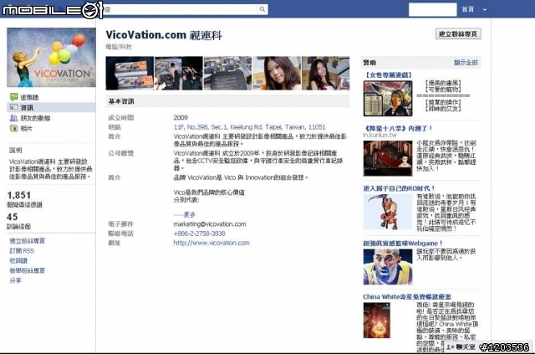535x354 pixels.
Task: Click 建立粉絲專頁 link in left sidebar
Action: point(28,241)
